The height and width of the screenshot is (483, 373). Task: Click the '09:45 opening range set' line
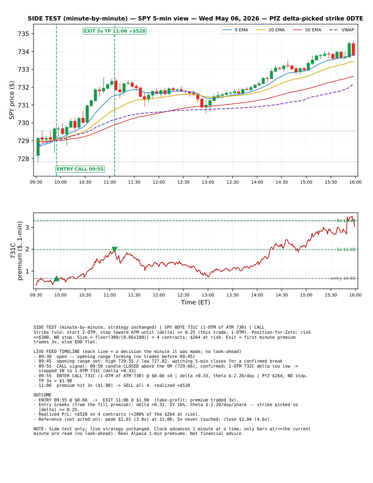[158, 361]
